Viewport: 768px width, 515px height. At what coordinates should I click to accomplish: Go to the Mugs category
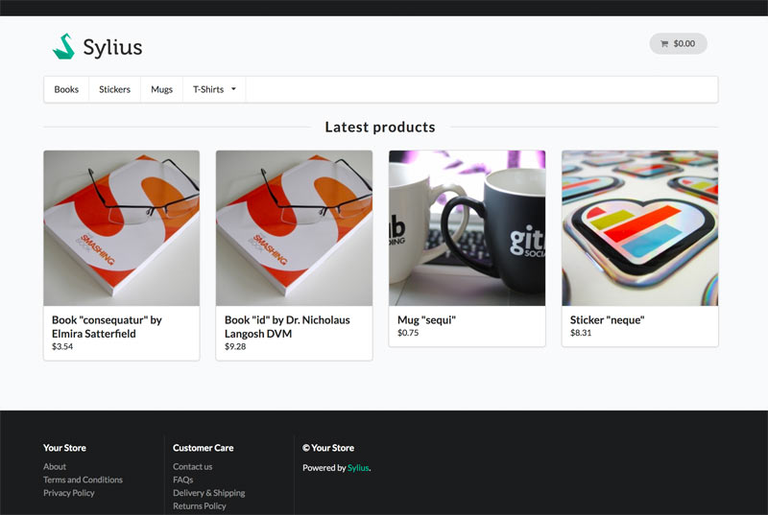click(161, 90)
